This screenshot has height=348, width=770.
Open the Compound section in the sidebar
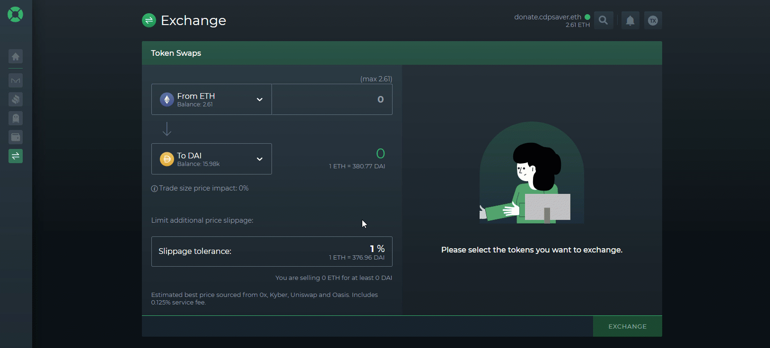pos(16,99)
